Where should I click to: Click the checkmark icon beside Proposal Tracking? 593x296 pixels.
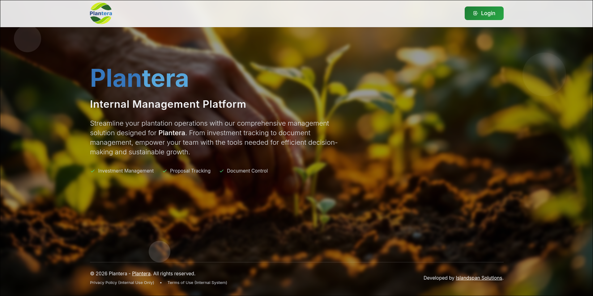pyautogui.click(x=164, y=171)
